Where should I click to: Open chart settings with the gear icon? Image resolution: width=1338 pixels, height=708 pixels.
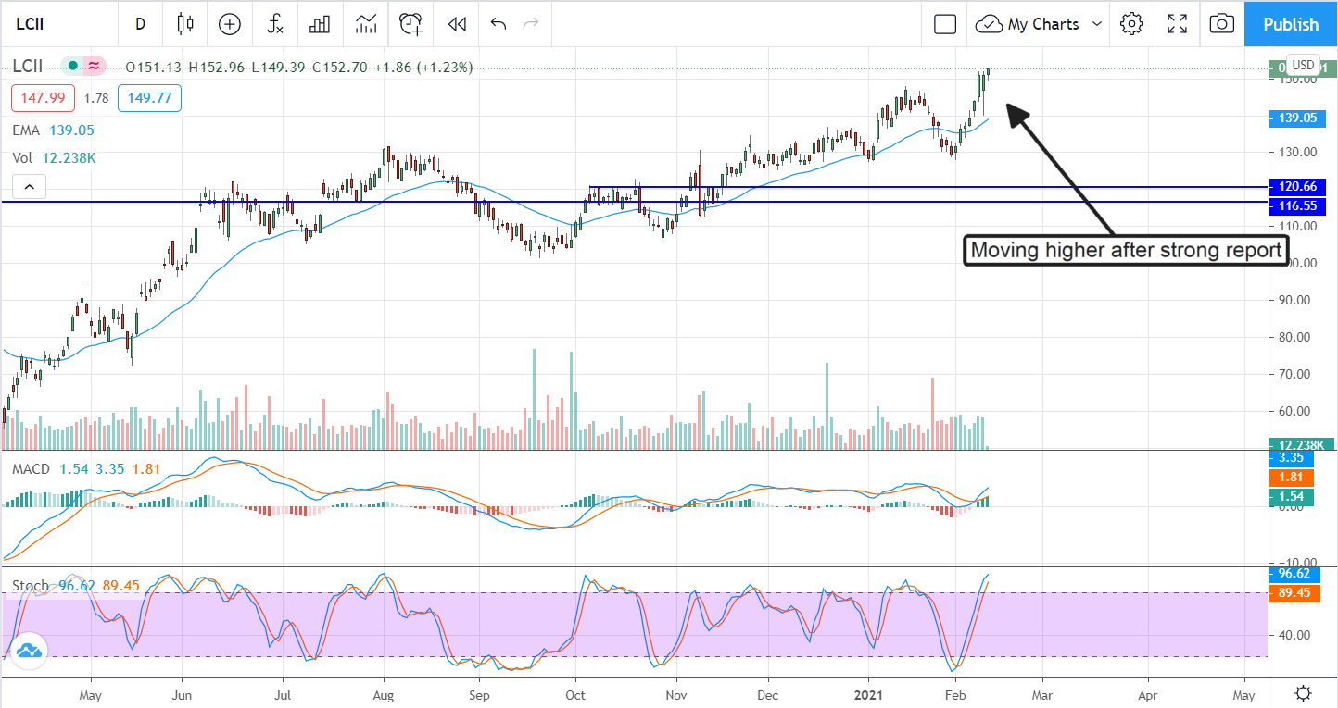1132,24
